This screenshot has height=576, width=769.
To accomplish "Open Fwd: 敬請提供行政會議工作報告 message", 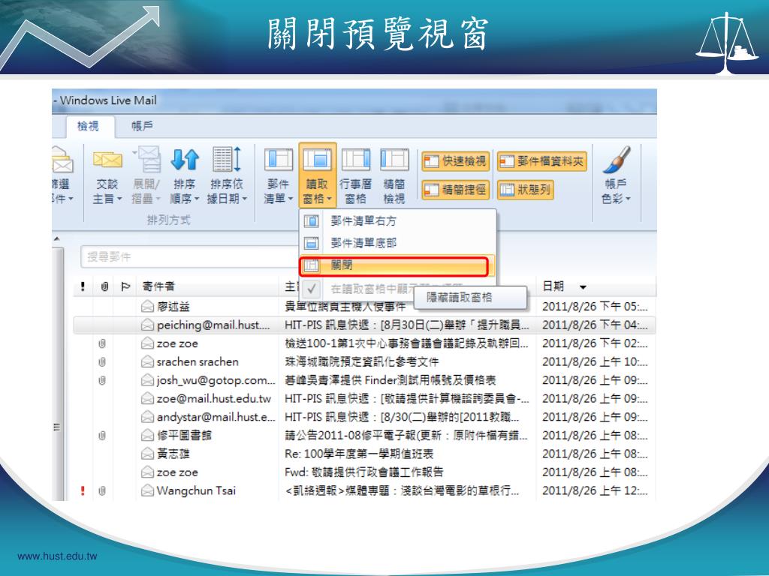I will 364,472.
